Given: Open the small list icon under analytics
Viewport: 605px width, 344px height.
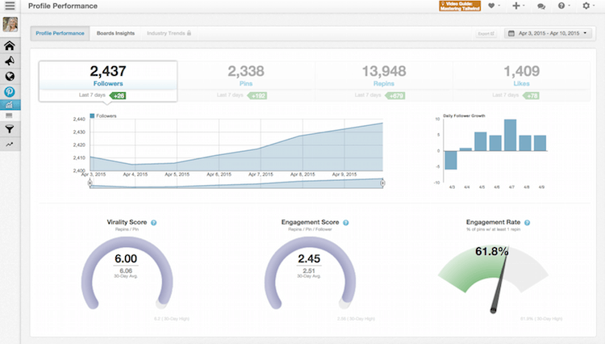Looking at the screenshot, I should point(9,115).
